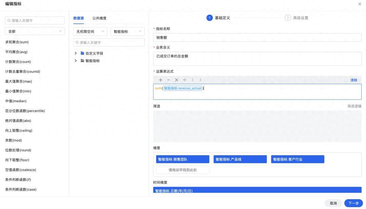Open the 无权限空间 dropdown
This screenshot has height=209, width=366.
pyautogui.click(x=90, y=31)
